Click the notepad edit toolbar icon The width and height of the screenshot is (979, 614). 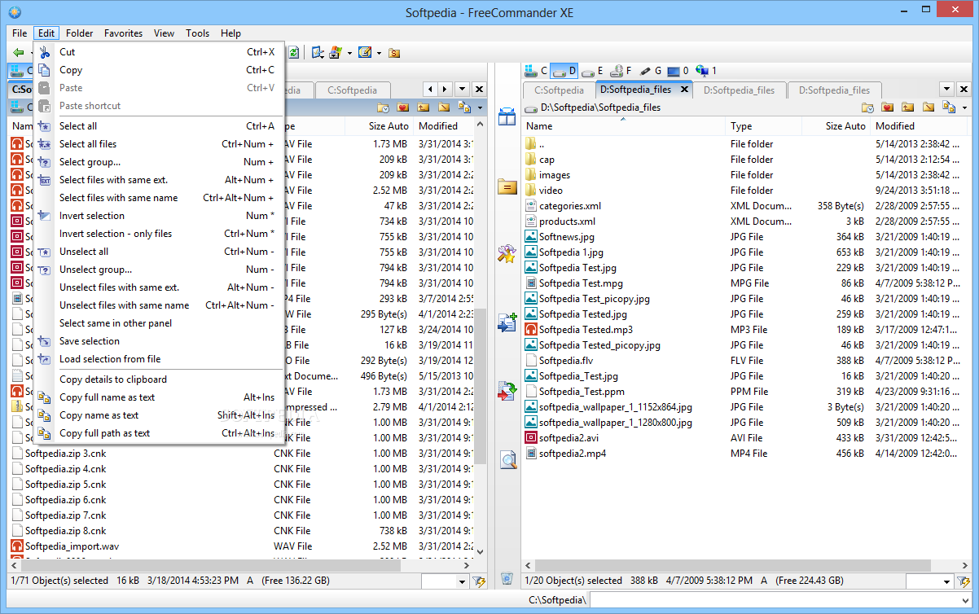click(365, 52)
